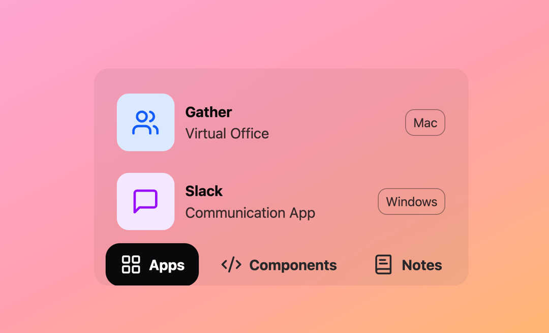Select the Gather app title
The height and width of the screenshot is (333, 549).
(209, 112)
